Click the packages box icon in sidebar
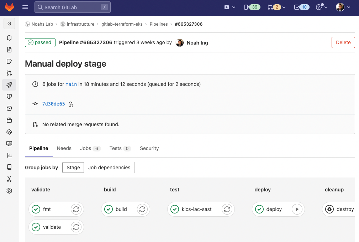This screenshot has width=359, height=242. pos(9,120)
